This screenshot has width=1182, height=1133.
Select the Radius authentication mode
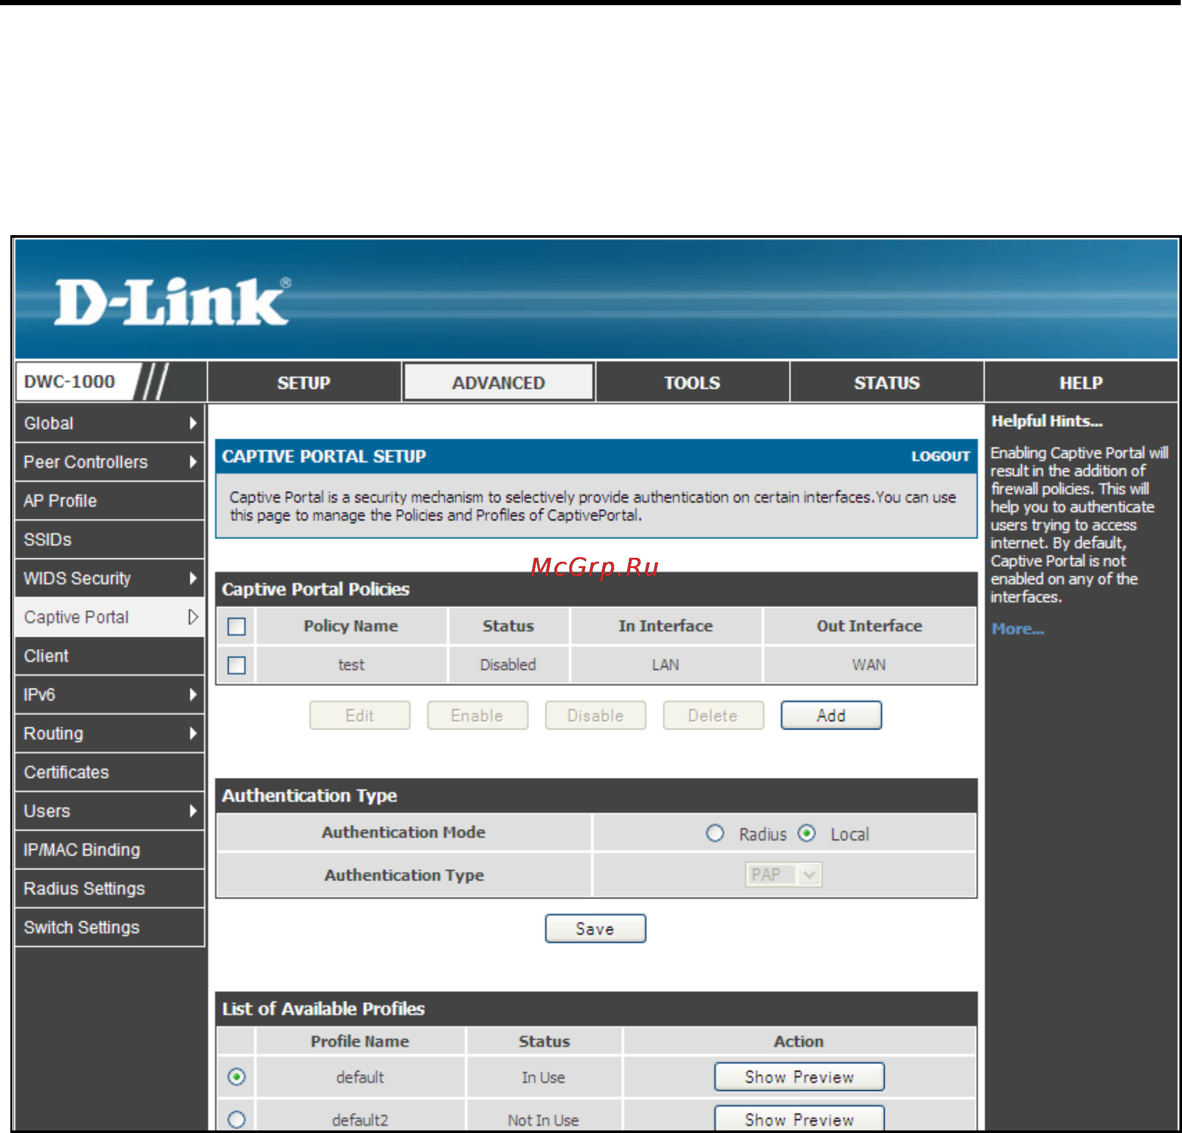pyautogui.click(x=715, y=833)
